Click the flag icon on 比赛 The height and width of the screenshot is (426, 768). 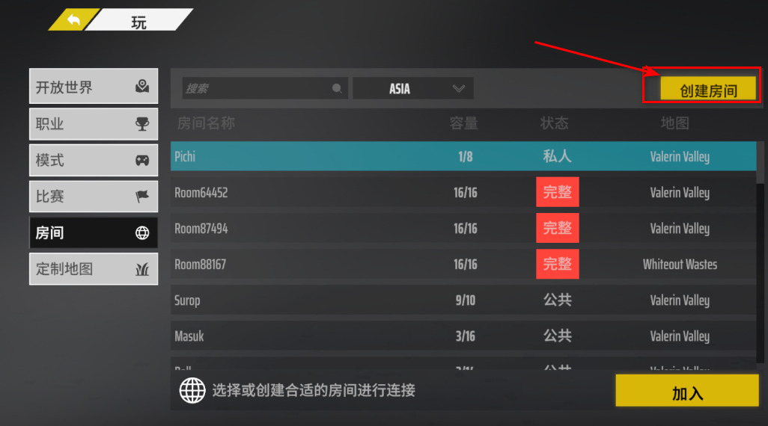[142, 197]
